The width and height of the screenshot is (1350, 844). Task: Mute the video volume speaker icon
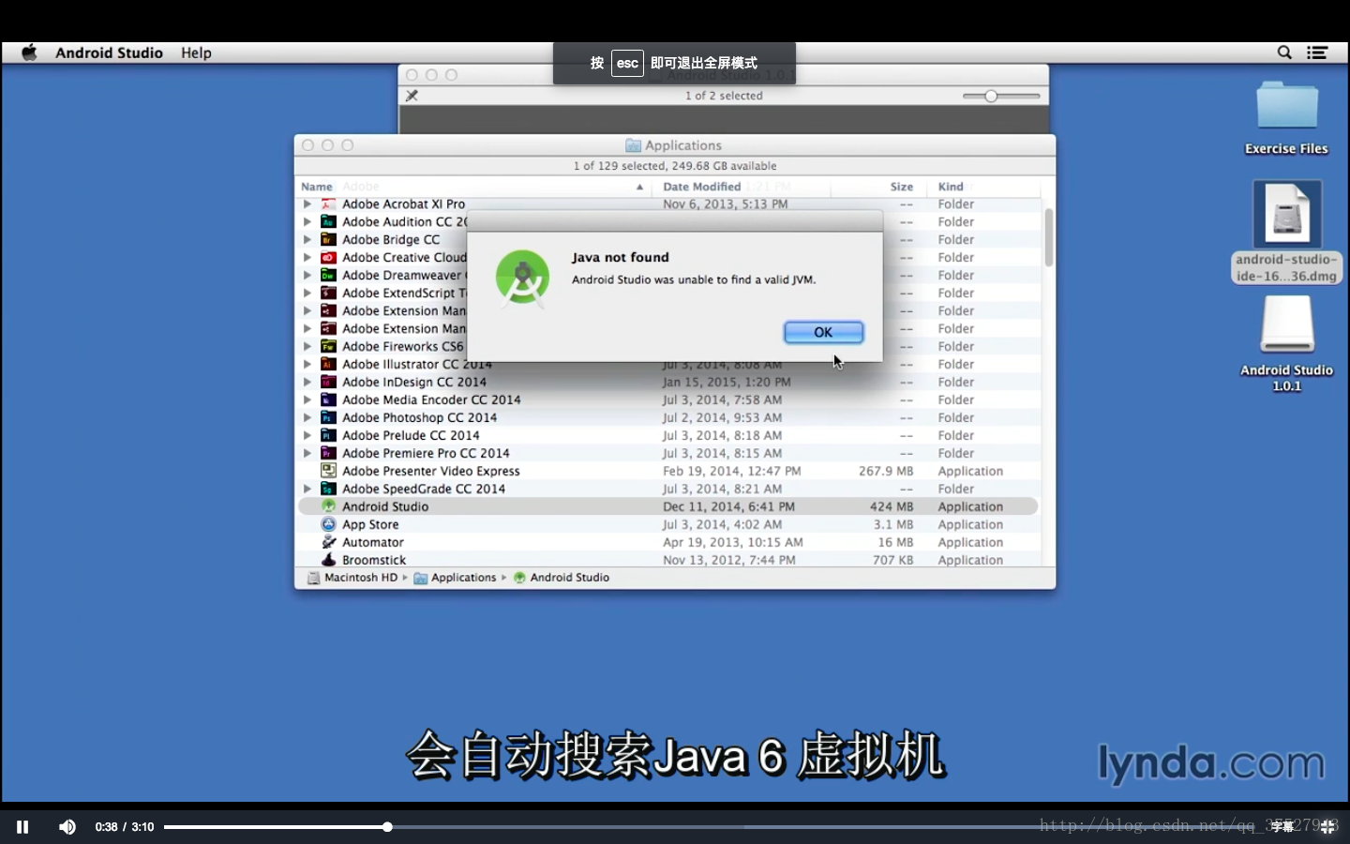67,826
